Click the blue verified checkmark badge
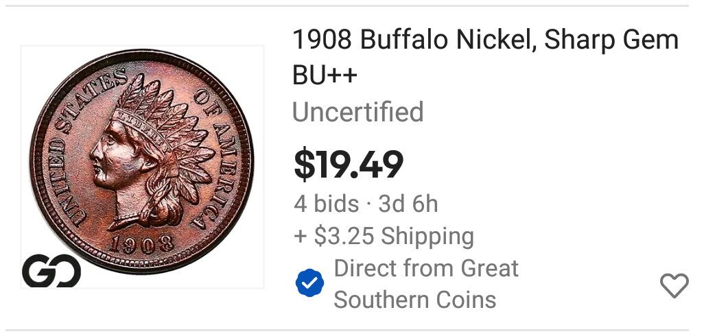This screenshot has height=336, width=704. pyautogui.click(x=309, y=283)
